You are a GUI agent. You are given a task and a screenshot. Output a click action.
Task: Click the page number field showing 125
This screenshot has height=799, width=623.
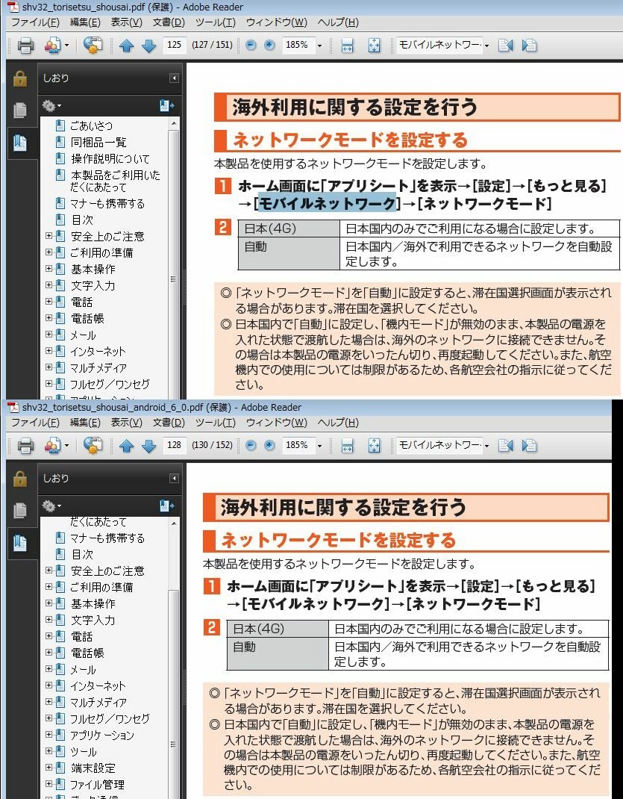point(175,45)
